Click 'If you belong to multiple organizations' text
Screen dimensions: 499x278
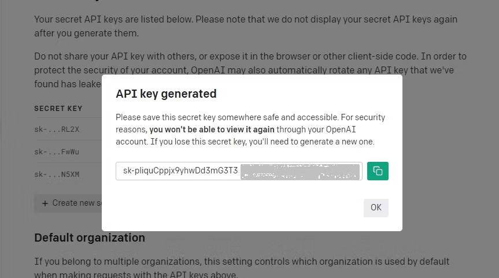click(x=242, y=262)
